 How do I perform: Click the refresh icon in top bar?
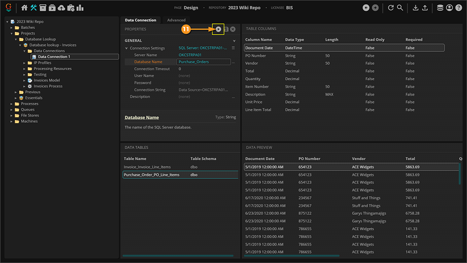click(390, 8)
